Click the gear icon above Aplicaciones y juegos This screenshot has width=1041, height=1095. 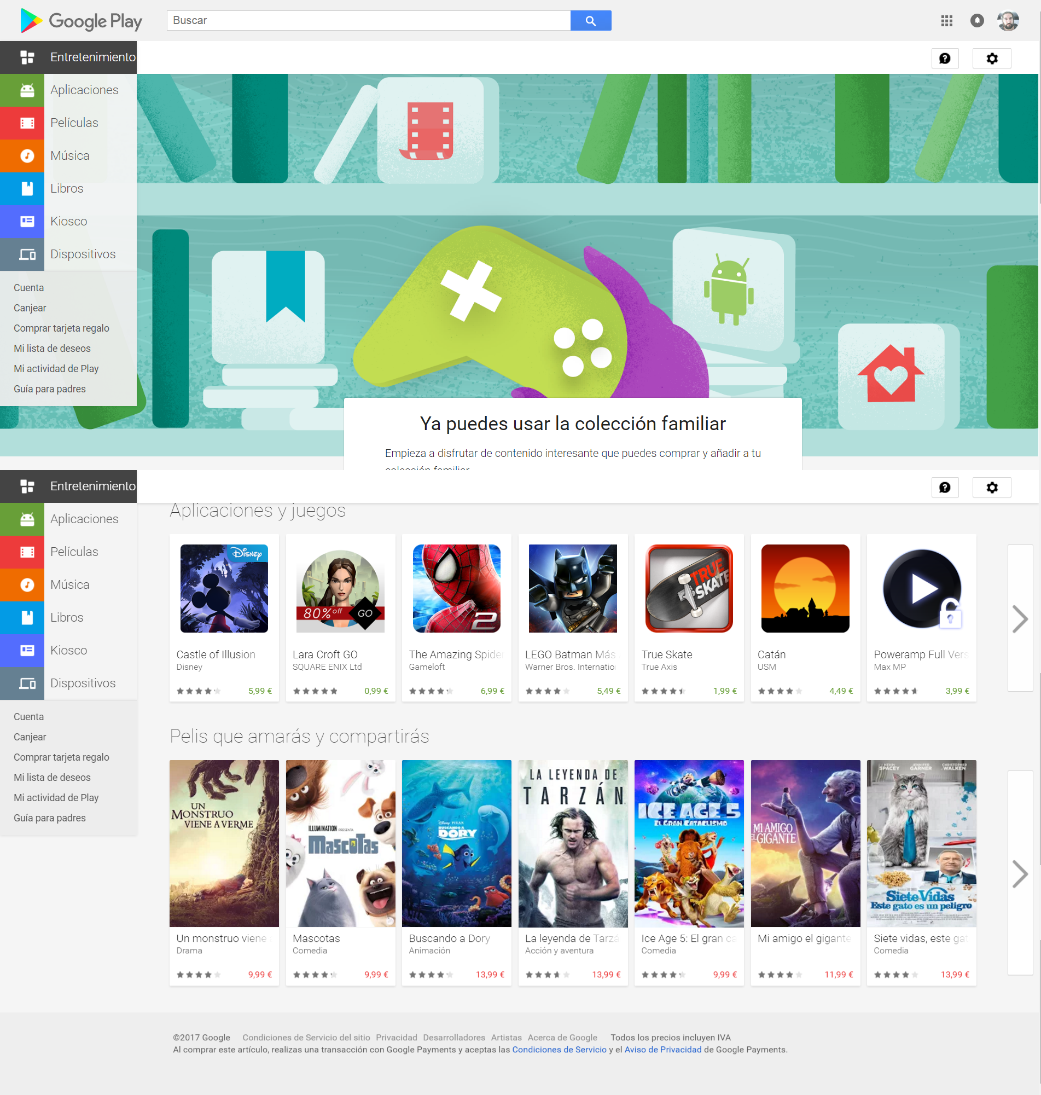coord(992,487)
